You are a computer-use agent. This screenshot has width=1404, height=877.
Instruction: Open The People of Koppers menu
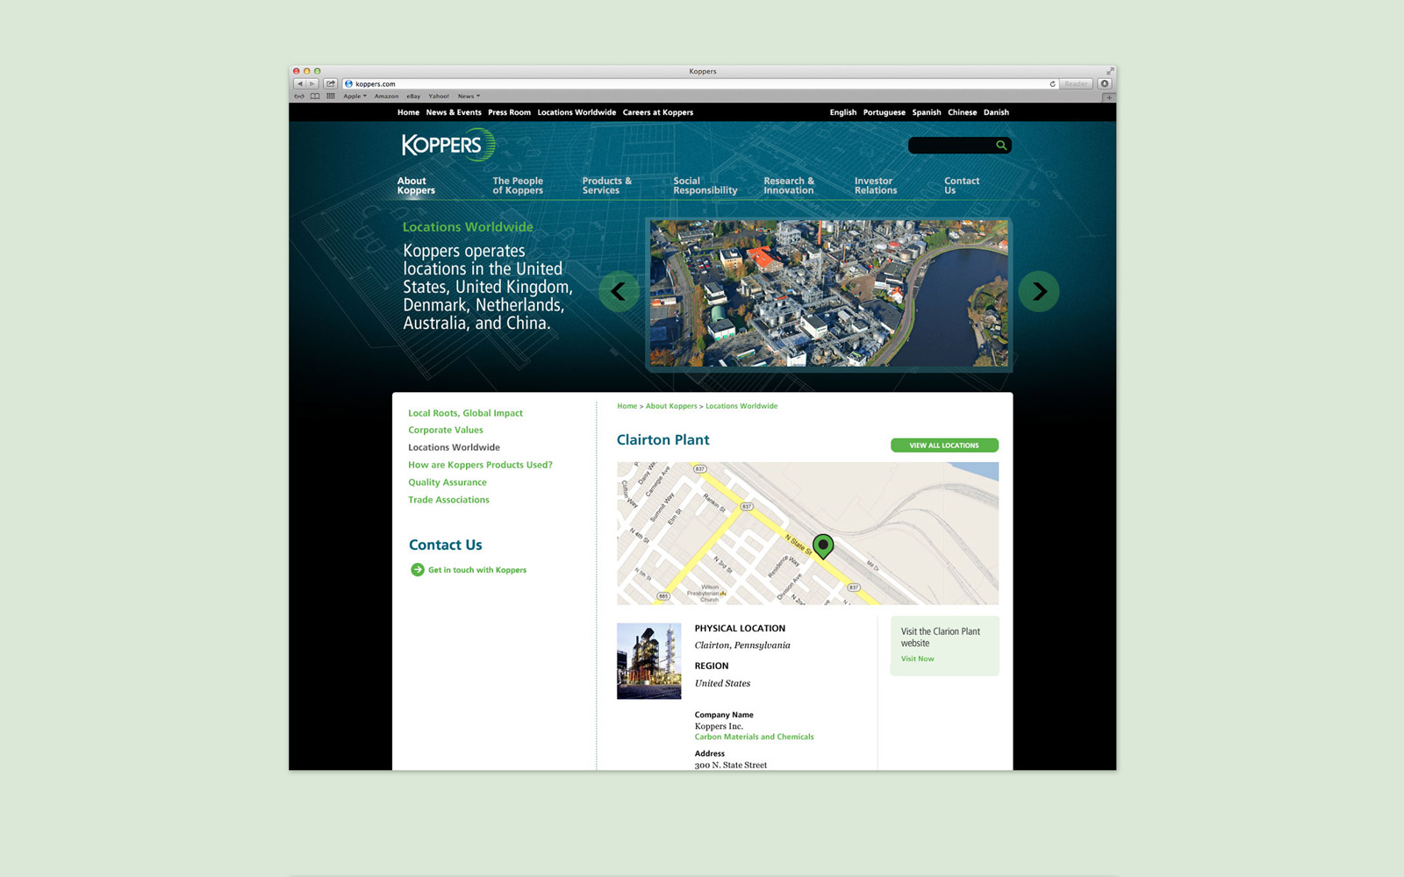tap(518, 186)
